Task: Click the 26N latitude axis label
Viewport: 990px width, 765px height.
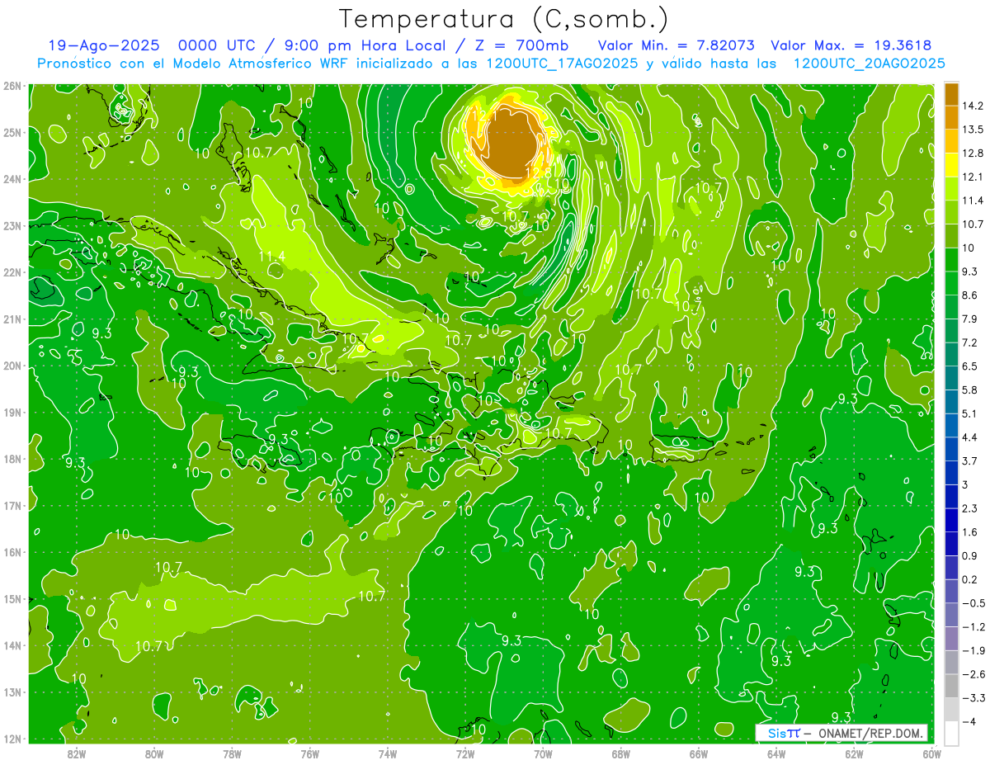Action: point(12,86)
